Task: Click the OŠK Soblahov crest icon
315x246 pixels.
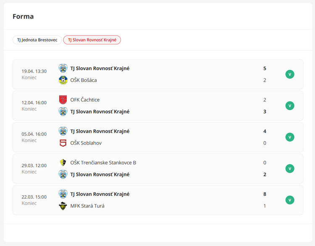Action: [x=63, y=143]
